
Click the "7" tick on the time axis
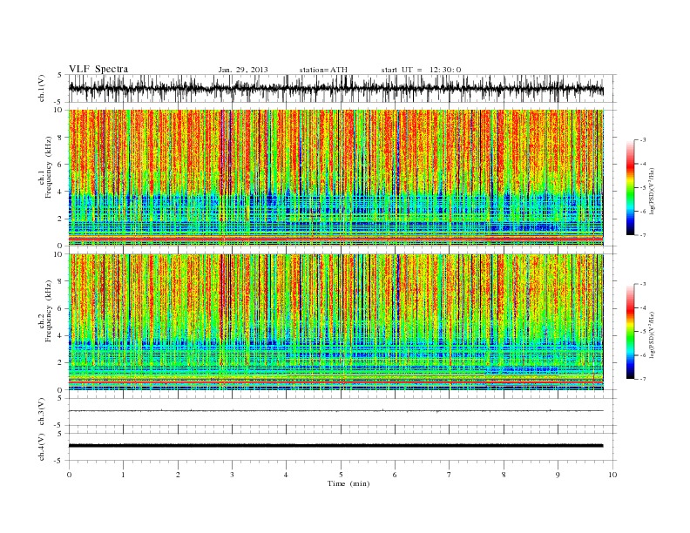[x=450, y=475]
